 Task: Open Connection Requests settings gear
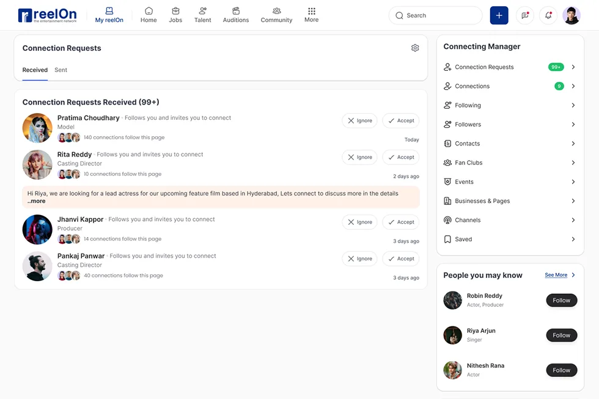click(415, 48)
